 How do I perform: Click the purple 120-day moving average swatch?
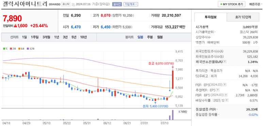pos(28,49)
